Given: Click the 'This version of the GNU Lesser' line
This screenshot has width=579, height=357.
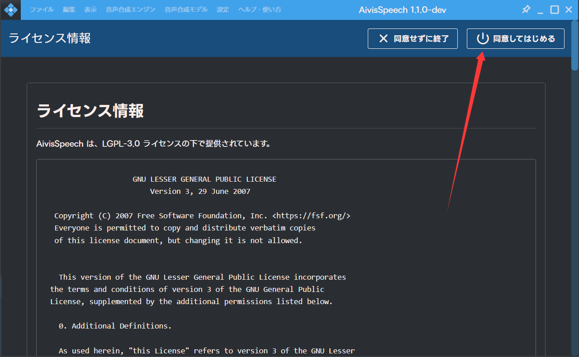Looking at the screenshot, I should (x=202, y=277).
